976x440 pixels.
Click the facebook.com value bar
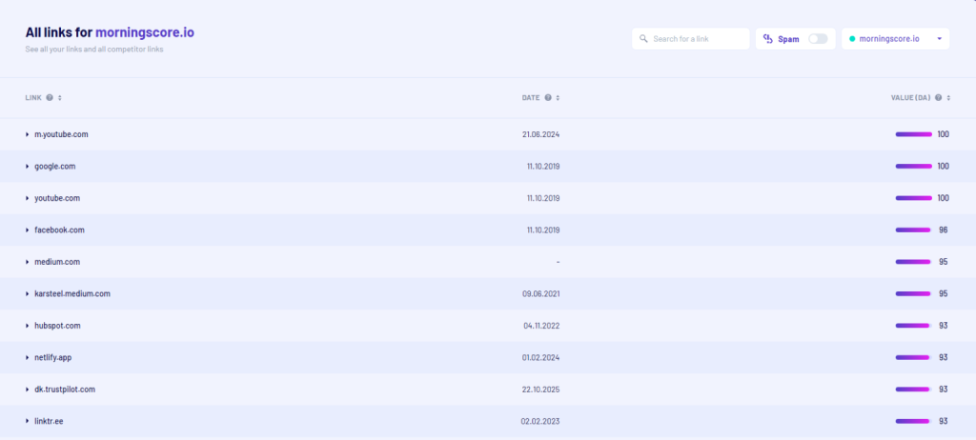point(913,230)
